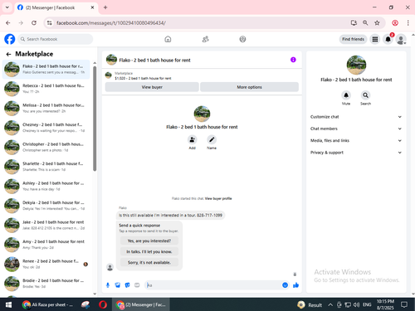Viewport: 415px width, 311px height.
Task: Click the More options button
Action: point(249,87)
